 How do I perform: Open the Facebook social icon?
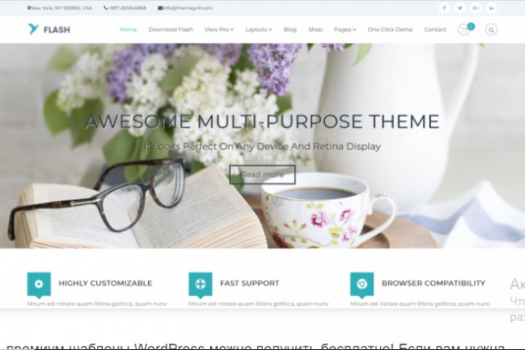(444, 8)
